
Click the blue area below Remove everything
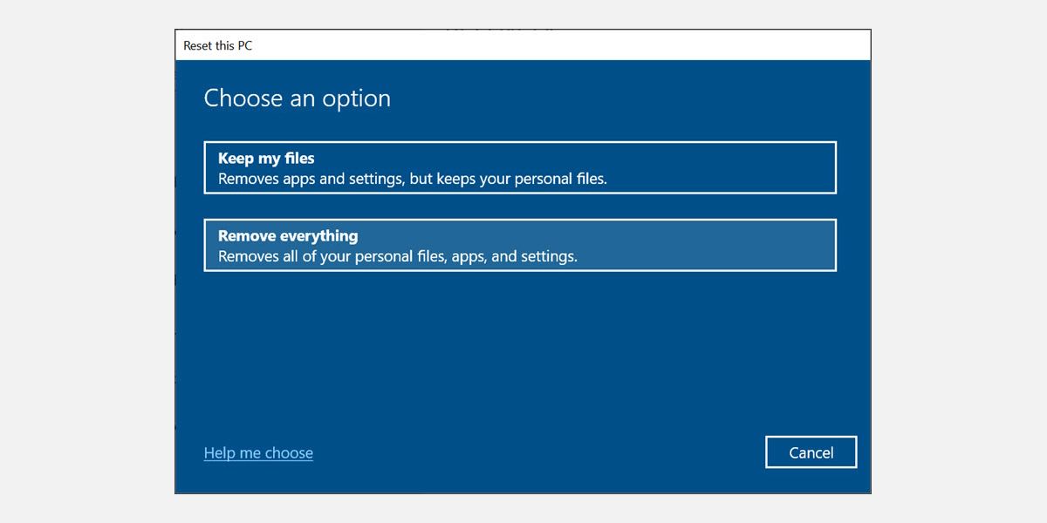(x=519, y=349)
